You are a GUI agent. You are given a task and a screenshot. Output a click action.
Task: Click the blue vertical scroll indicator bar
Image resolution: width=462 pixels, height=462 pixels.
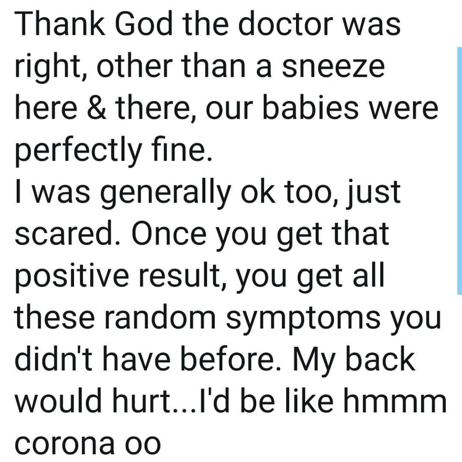[x=460, y=170]
